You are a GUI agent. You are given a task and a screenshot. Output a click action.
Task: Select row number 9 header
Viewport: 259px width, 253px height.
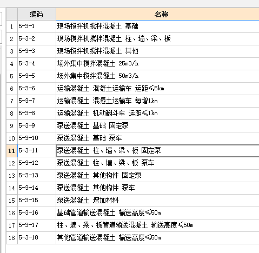(x=12, y=126)
